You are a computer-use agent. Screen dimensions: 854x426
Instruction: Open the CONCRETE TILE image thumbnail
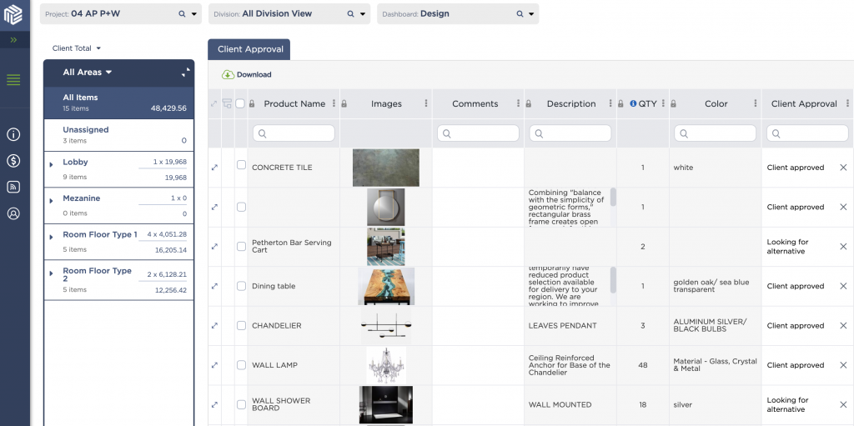pos(386,168)
